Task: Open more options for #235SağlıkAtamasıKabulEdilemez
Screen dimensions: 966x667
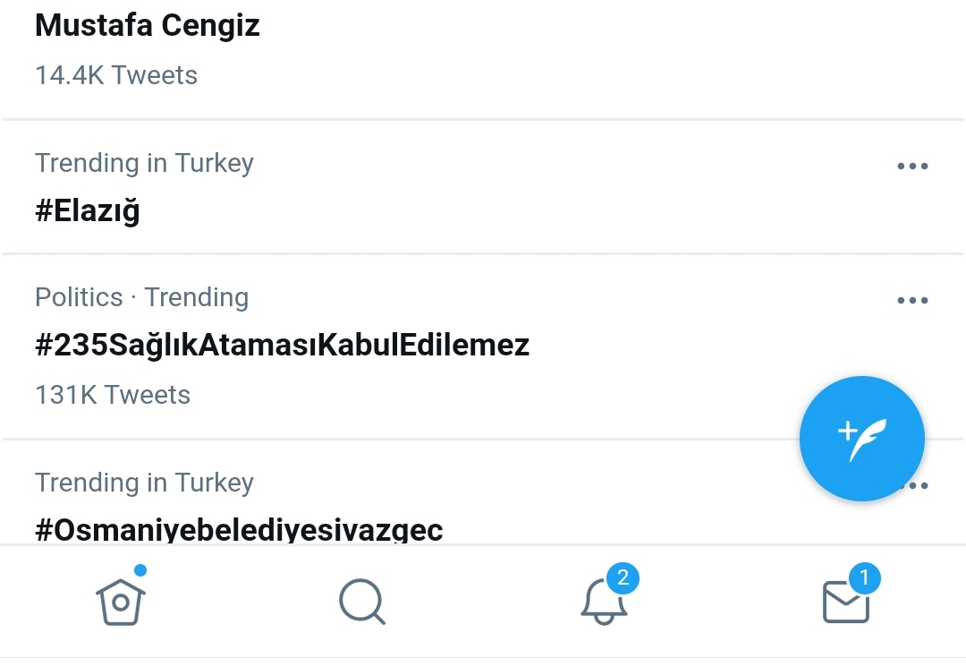Action: [912, 300]
